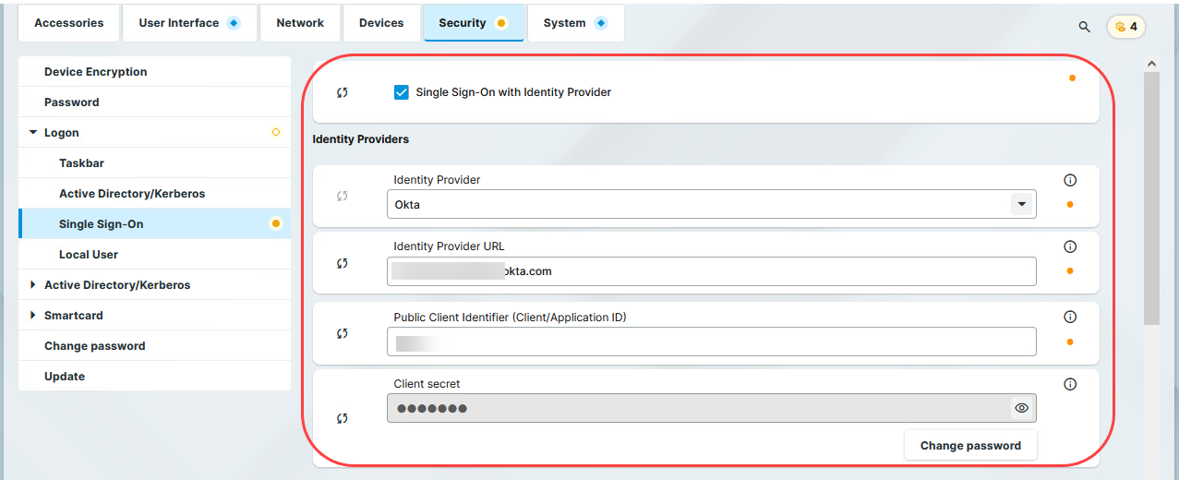The width and height of the screenshot is (1179, 480).
Task: Show info tooltip for Identity Provider
Action: point(1070,180)
